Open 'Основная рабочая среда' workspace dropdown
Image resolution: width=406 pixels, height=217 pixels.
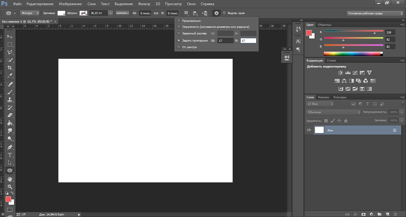[375, 13]
